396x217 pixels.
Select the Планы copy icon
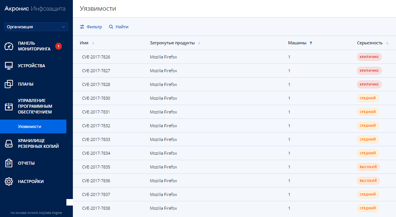tap(9, 84)
